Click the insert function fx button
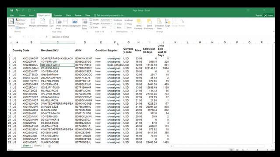Screen dimensions: 280x157 tap(46, 37)
